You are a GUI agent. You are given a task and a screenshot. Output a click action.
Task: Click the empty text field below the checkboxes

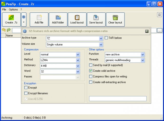pyautogui.click(x=118, y=99)
